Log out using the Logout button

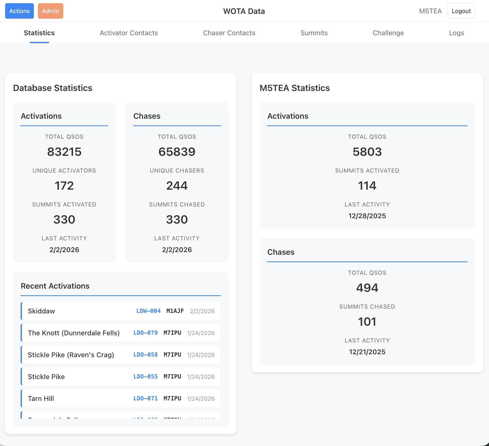tap(461, 11)
